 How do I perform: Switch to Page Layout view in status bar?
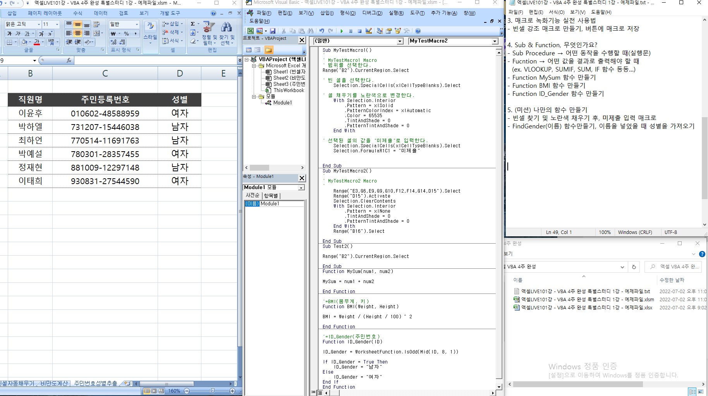click(154, 391)
